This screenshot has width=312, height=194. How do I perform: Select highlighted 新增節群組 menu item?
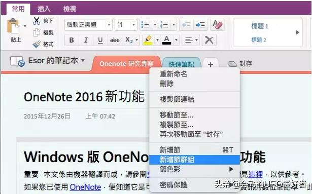click(195, 160)
